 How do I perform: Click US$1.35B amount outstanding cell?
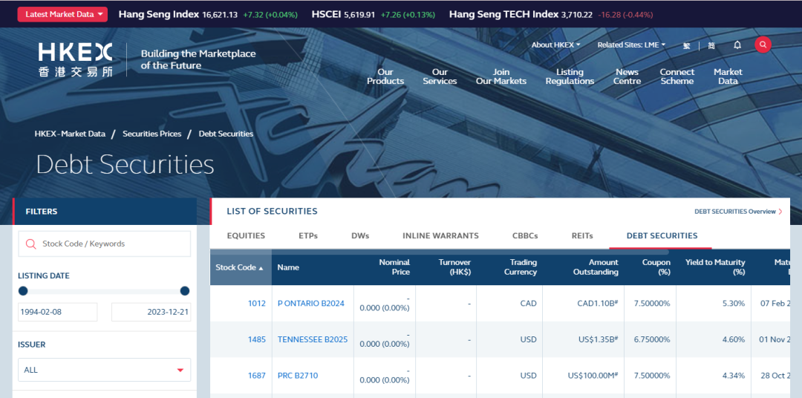coord(599,339)
